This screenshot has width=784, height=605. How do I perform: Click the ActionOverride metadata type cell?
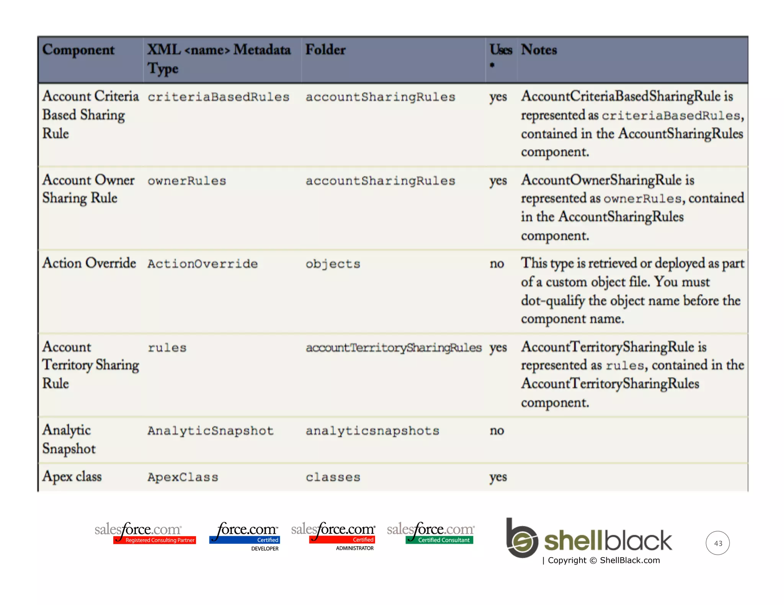[203, 264]
